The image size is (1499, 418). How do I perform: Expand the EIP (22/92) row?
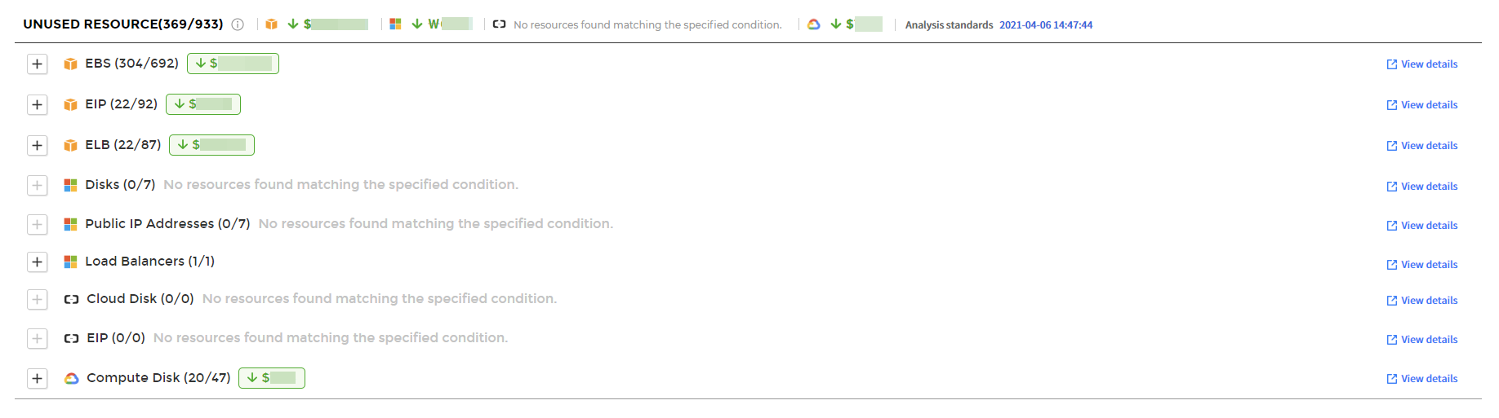(38, 104)
